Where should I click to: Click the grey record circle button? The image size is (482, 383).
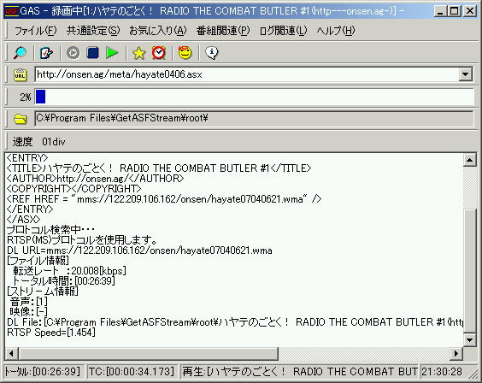[73, 53]
